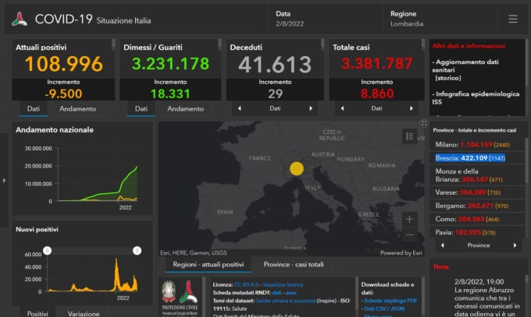Screen dimensions: 531x317
Task: Grab right handle of Nuovi positivi range slider
Action: click(137, 251)
